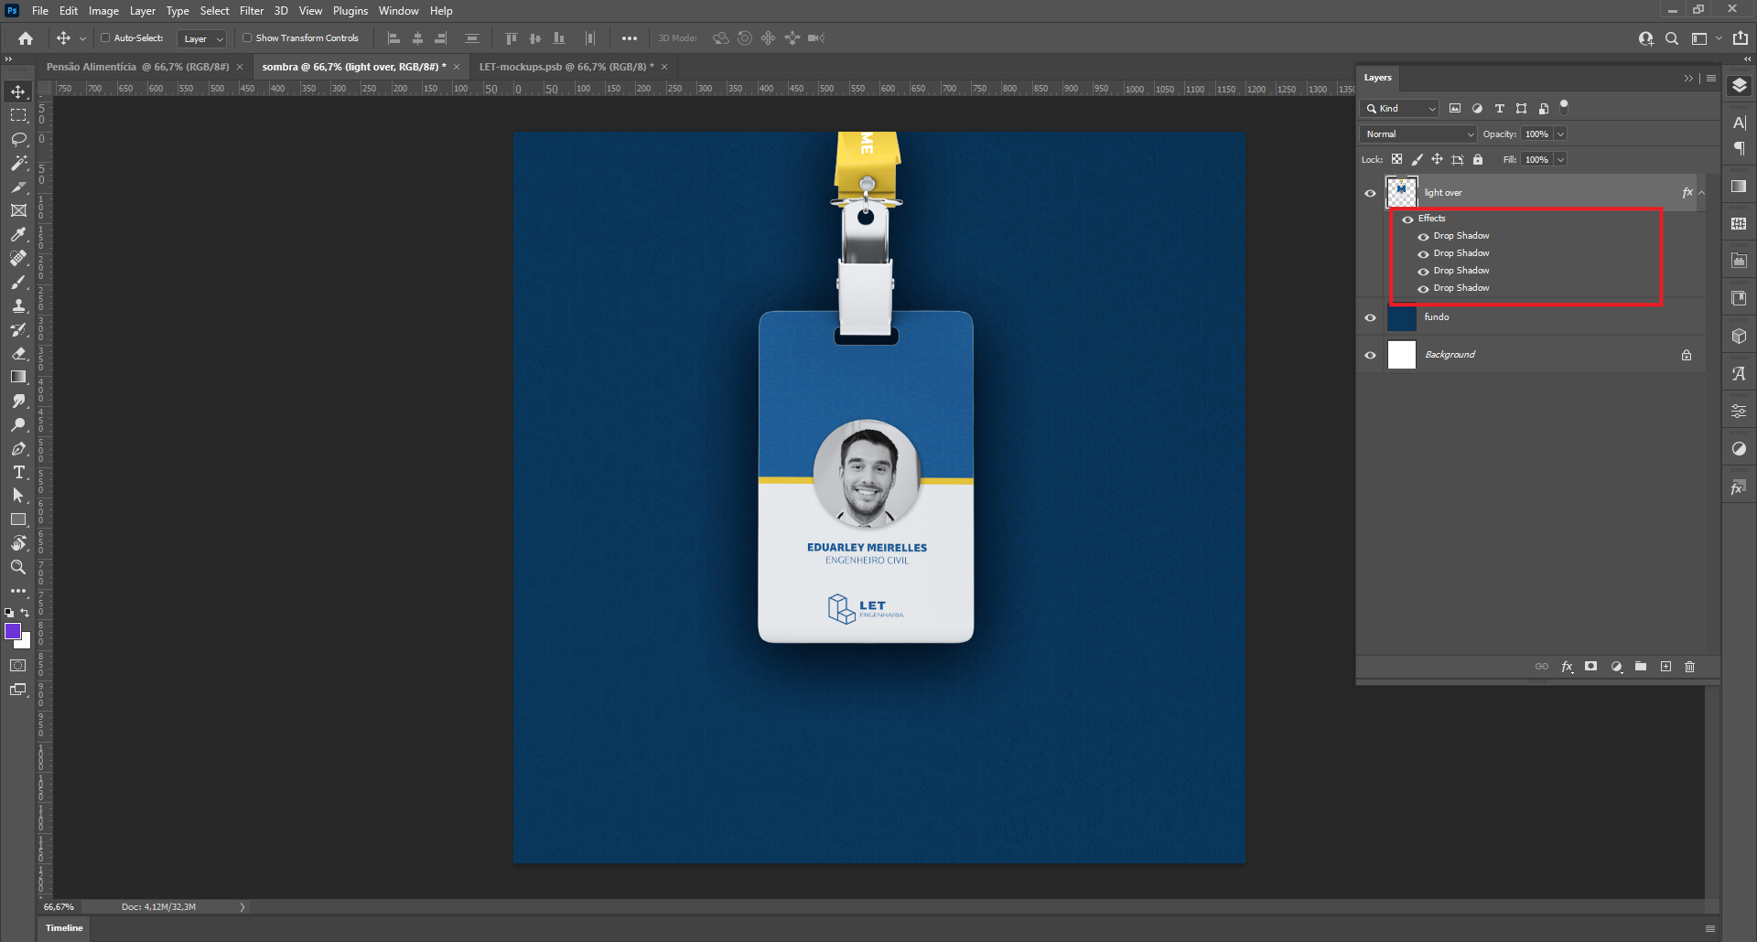
Task: Open the Filter menu
Action: 252,11
